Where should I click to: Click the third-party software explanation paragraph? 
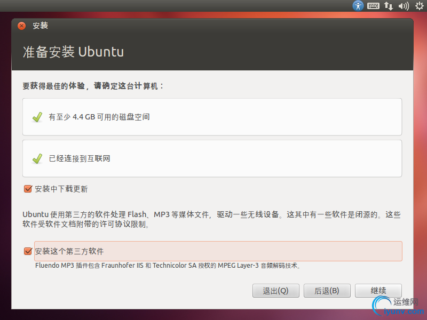tap(211, 219)
